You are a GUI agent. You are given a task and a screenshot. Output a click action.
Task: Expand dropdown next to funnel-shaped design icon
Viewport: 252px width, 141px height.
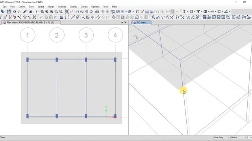[202, 12]
